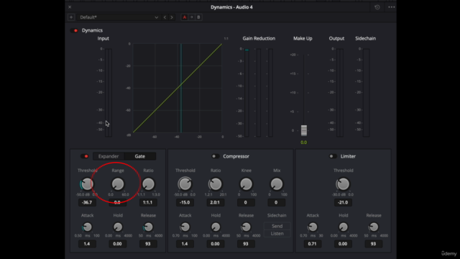Viewport: 460px width, 259px height.
Task: Click Gate Hold value field 0.00
Action: click(x=117, y=244)
